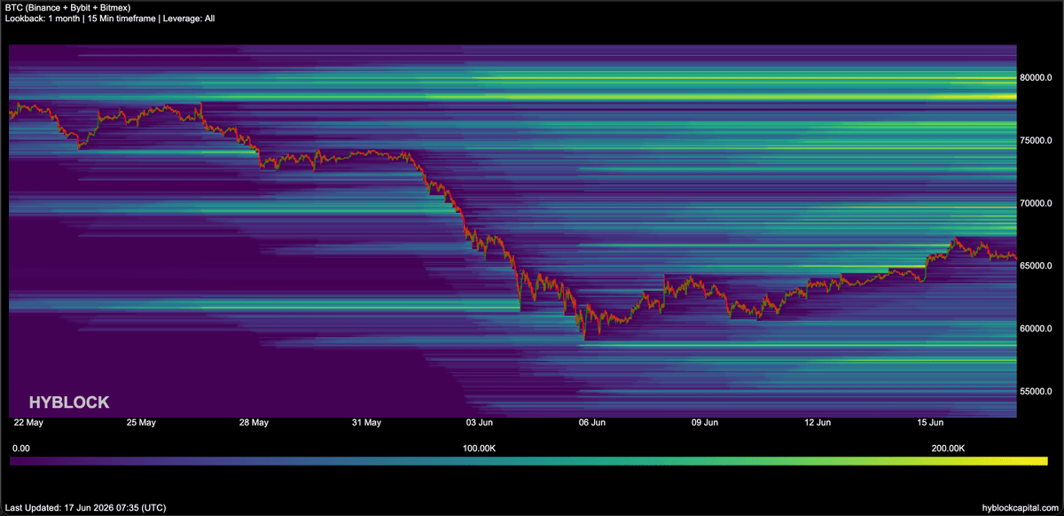
Task: Click the 70000.0 price axis label
Action: [1036, 204]
